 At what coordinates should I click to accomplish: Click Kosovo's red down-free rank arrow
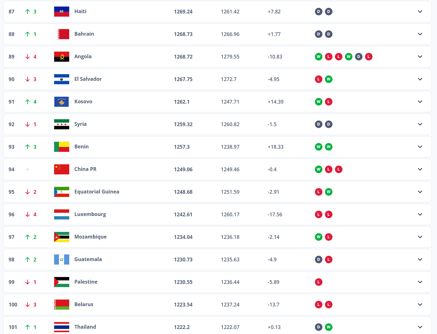click(x=28, y=102)
